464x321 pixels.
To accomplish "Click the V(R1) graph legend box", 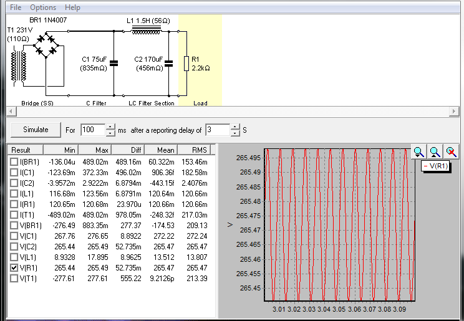I will coord(435,166).
